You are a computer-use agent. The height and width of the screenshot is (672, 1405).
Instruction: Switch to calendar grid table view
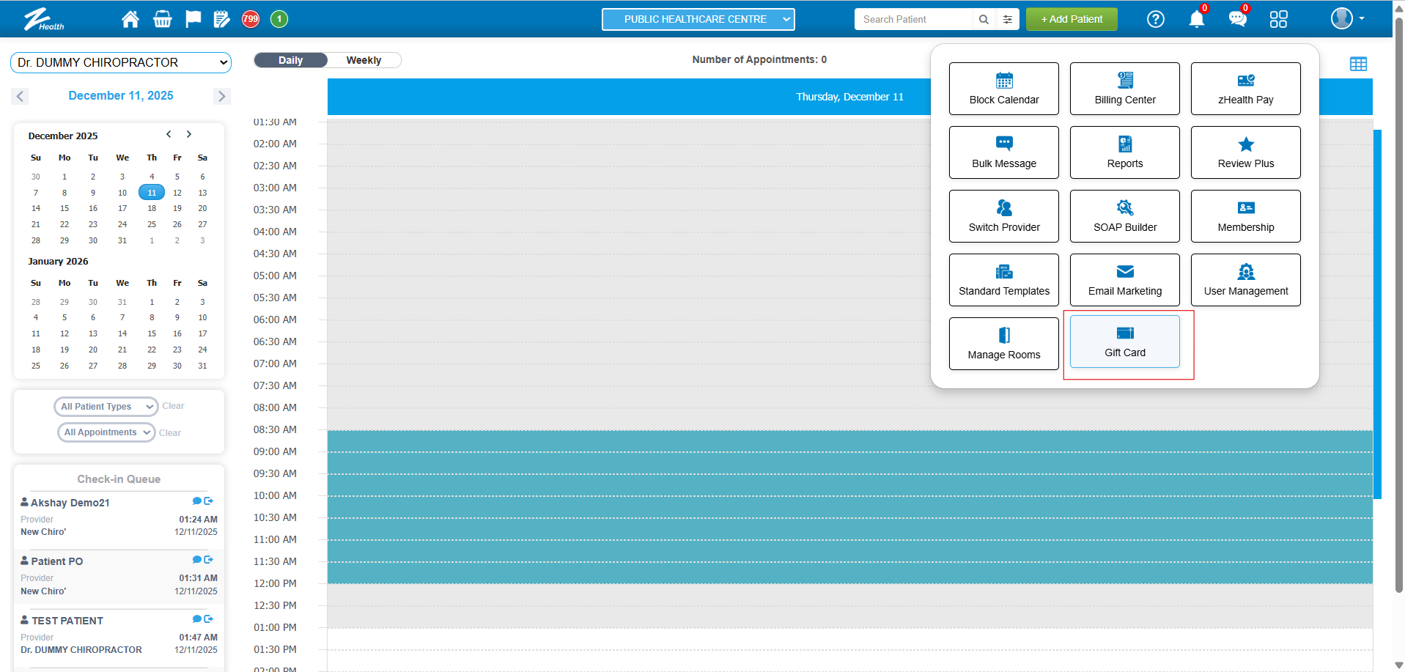[1358, 64]
